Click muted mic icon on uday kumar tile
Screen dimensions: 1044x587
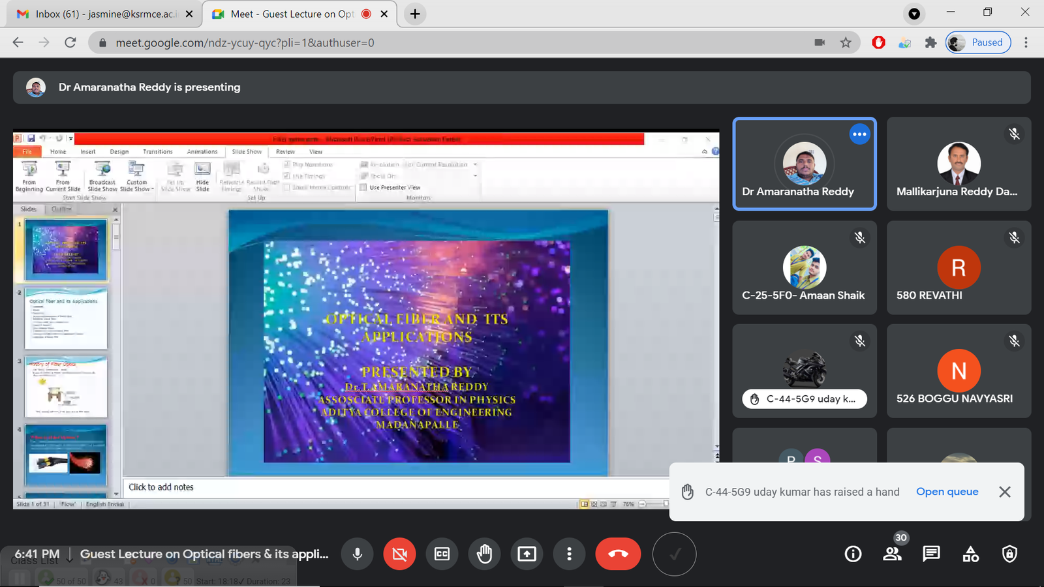coord(860,340)
